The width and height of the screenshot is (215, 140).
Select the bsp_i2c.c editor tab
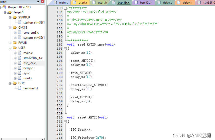tap(121, 3)
